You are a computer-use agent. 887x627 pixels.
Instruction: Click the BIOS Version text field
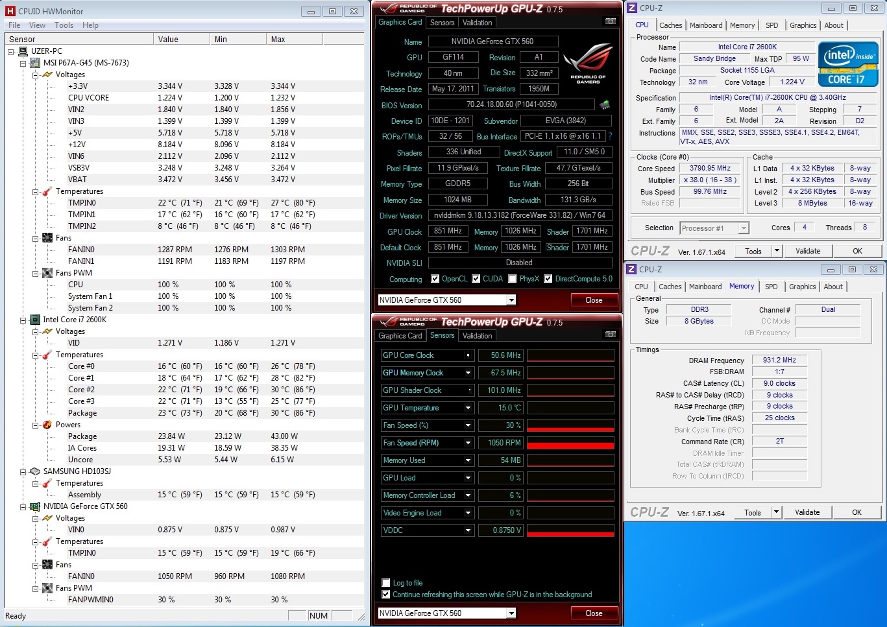click(511, 104)
